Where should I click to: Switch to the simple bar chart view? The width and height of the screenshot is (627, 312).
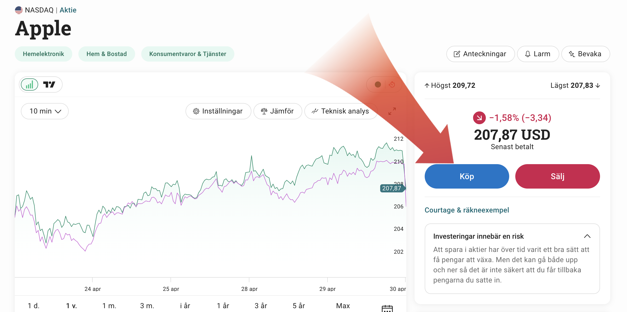tap(30, 85)
